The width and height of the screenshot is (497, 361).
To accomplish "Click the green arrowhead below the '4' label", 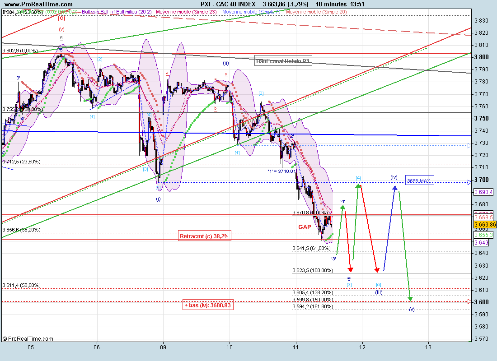I will [x=343, y=208].
